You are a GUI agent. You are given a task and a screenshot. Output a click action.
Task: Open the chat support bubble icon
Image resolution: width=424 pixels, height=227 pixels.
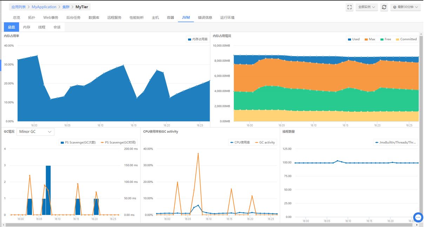click(418, 218)
